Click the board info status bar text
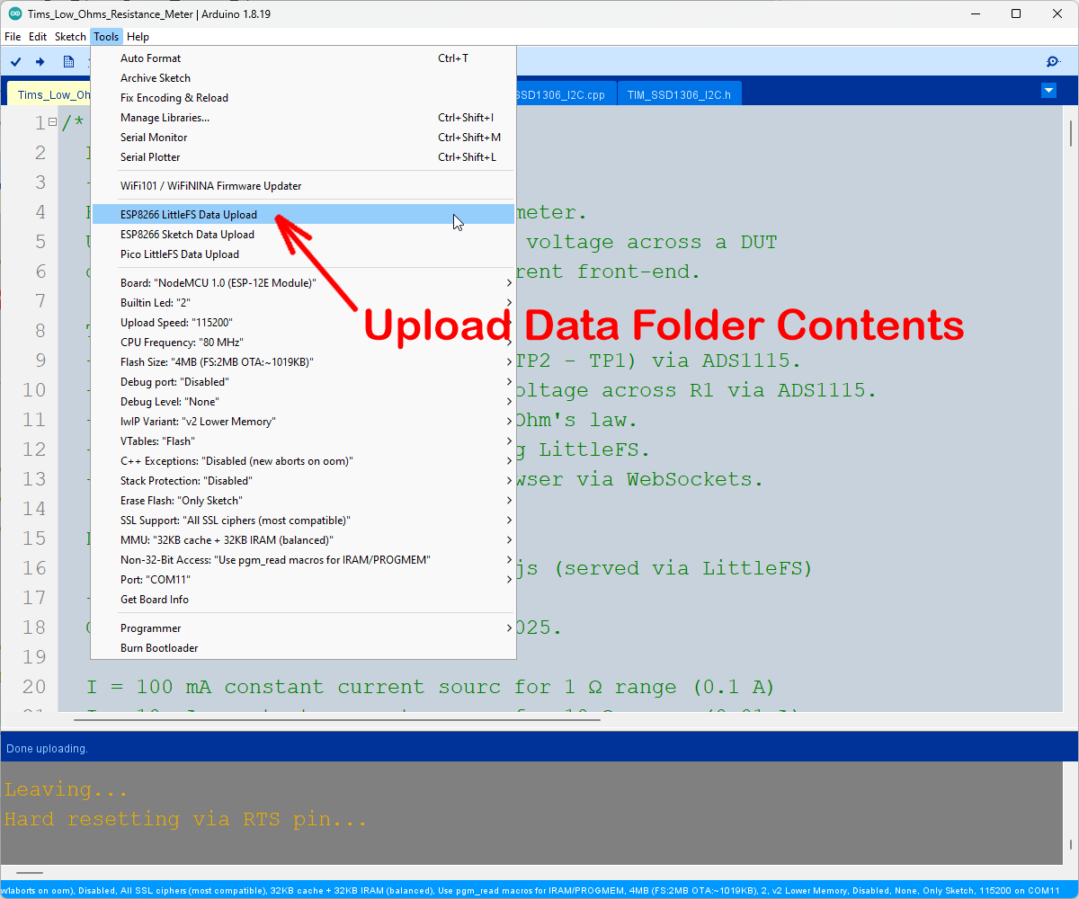This screenshot has height=899, width=1079. (531, 891)
